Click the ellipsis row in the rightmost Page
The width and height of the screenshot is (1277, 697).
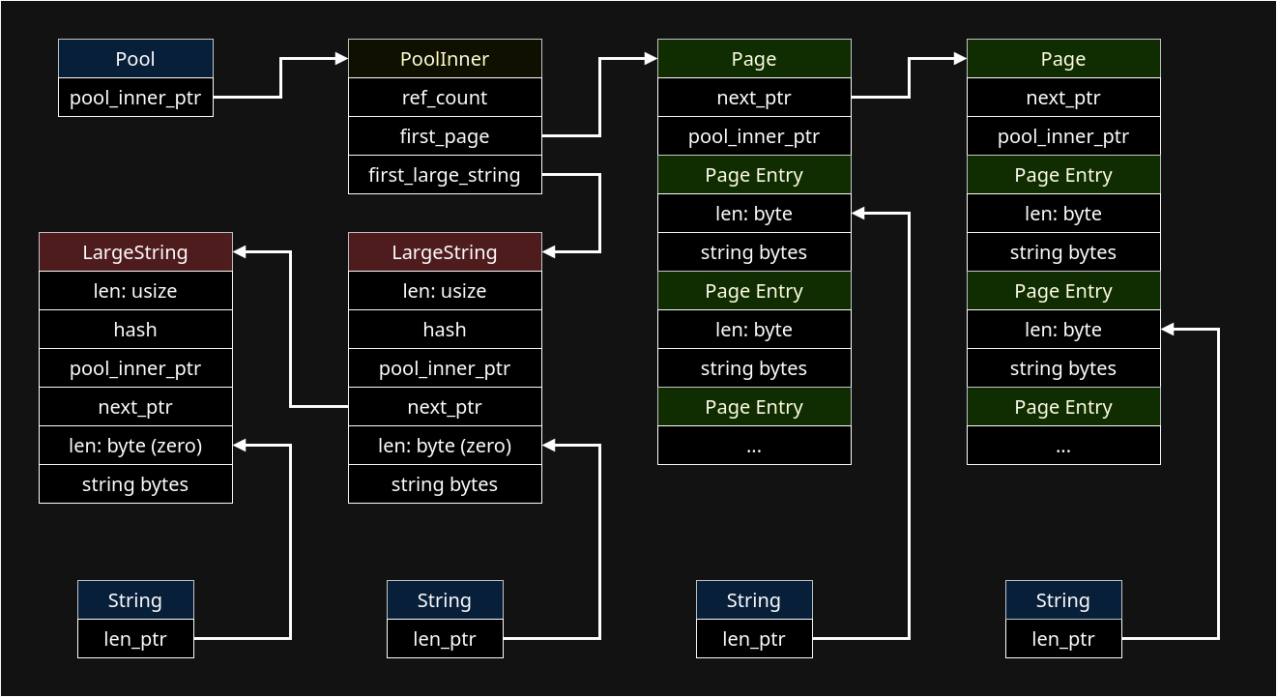pyautogui.click(x=1063, y=446)
